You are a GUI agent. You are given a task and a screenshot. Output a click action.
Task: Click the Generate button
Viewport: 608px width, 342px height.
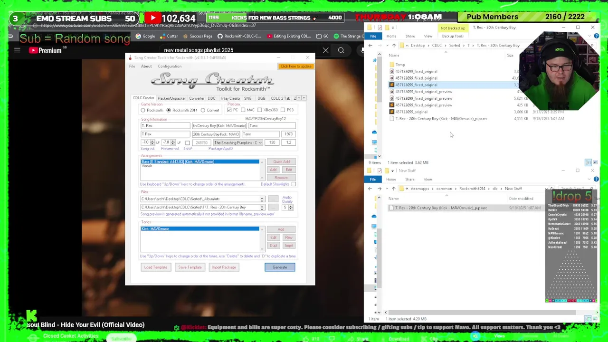[280, 267]
